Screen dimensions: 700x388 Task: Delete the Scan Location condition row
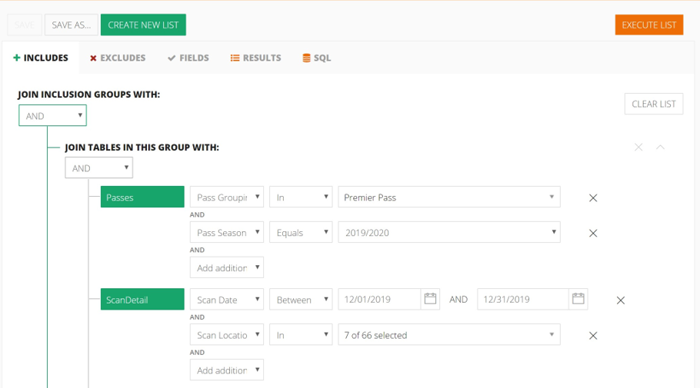[x=593, y=336]
